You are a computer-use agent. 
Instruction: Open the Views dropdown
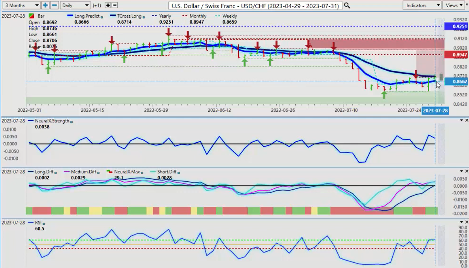(x=454, y=5)
